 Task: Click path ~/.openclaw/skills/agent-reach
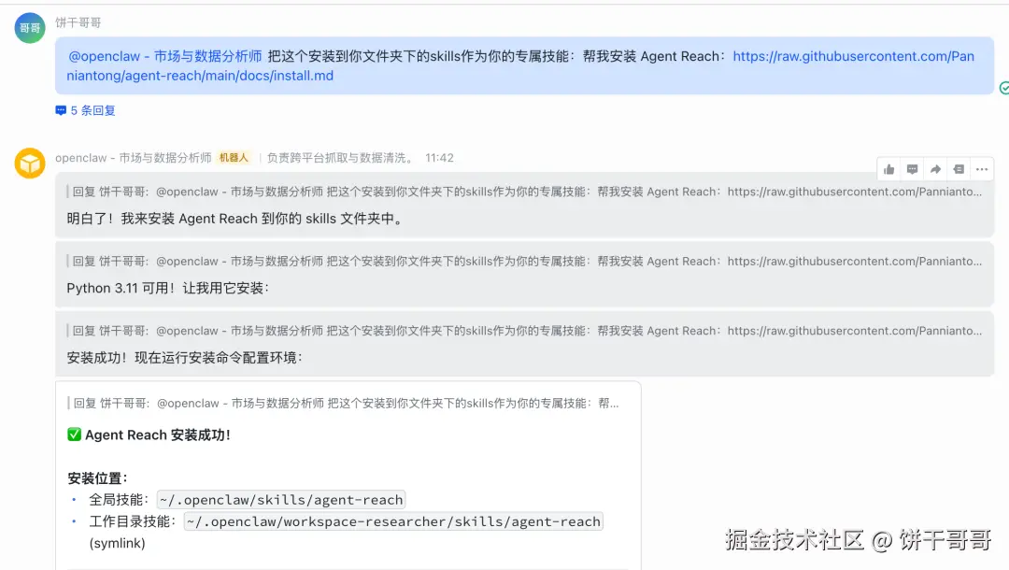click(281, 500)
